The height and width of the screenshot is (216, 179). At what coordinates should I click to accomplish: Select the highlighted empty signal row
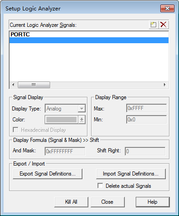tap(89, 40)
